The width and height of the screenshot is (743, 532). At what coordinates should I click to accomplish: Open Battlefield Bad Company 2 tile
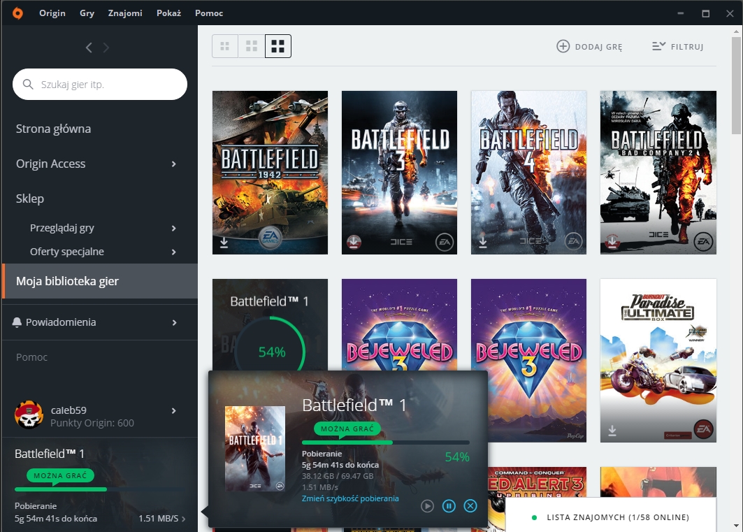click(x=658, y=173)
